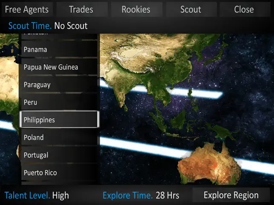Image resolution: width=274 pixels, height=205 pixels.
Task: Open the Rookies tab
Action: coord(137,9)
